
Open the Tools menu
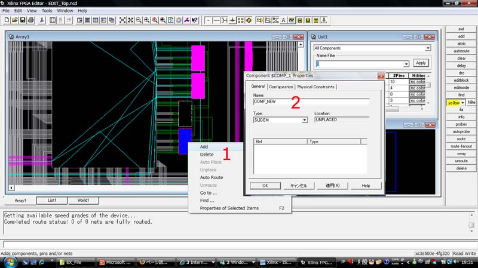pyautogui.click(x=47, y=11)
